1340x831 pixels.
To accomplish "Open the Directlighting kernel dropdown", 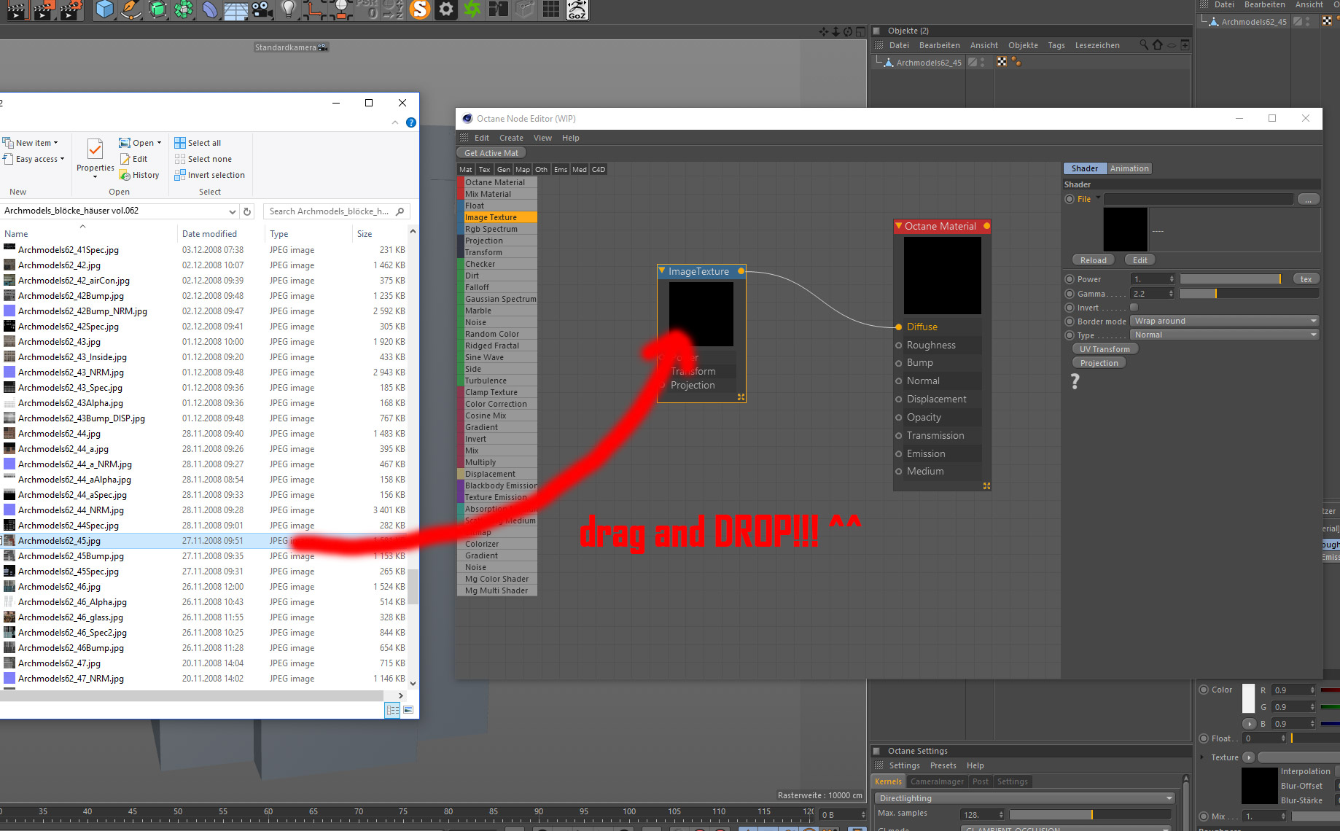I will coord(1025,798).
